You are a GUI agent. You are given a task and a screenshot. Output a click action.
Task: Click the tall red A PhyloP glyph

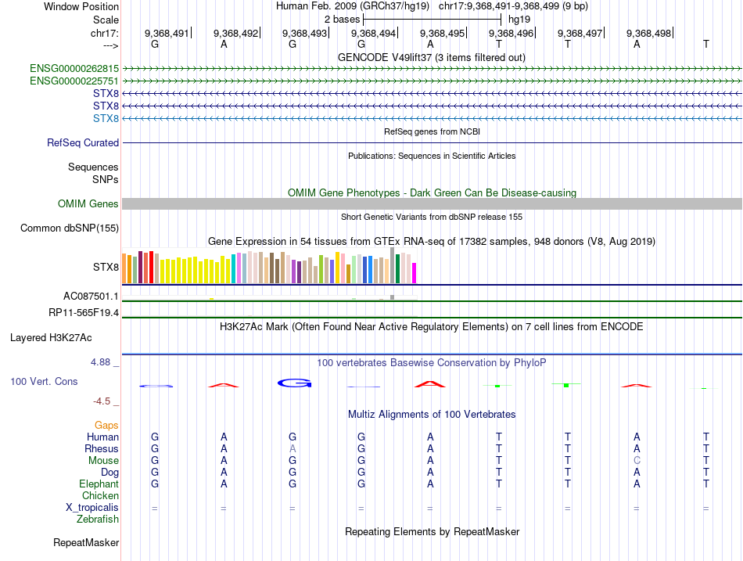tap(430, 383)
